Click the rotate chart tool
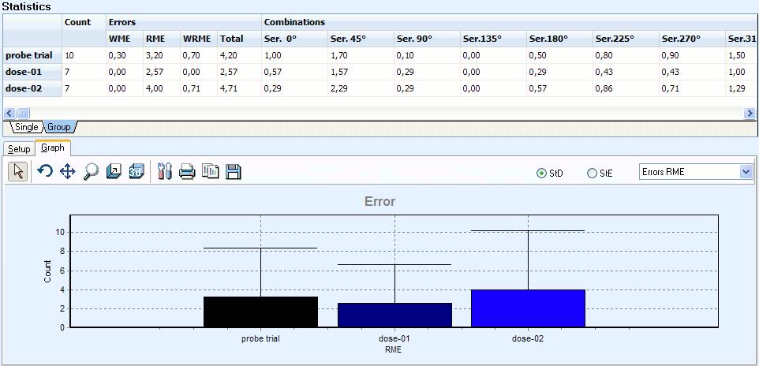759x366 pixels. pos(44,171)
